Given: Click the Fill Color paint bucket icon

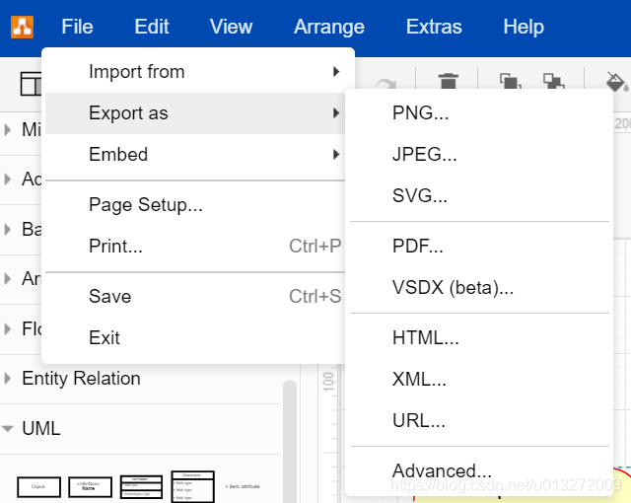Looking at the screenshot, I should click(x=615, y=84).
